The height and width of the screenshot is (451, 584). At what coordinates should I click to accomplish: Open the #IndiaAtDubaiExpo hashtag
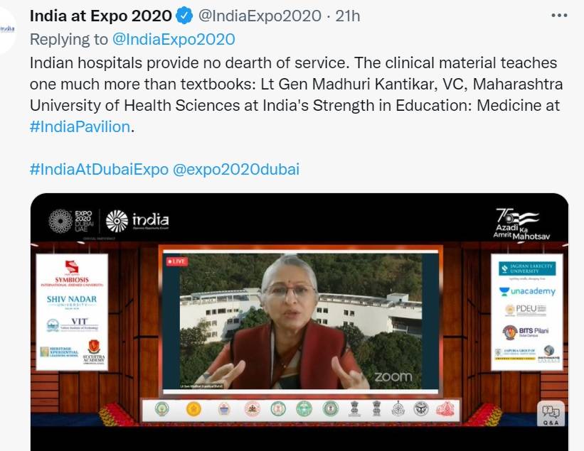pyautogui.click(x=99, y=169)
